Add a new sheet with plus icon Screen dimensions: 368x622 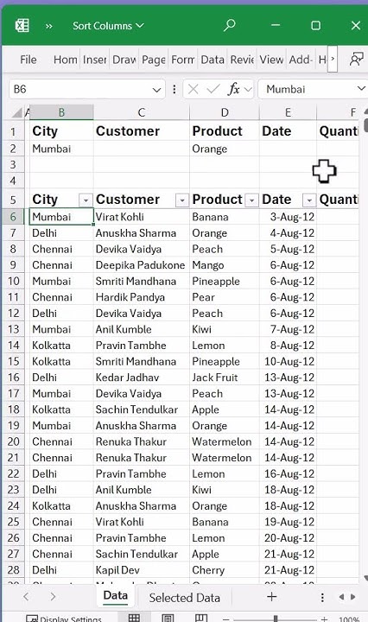(x=271, y=597)
